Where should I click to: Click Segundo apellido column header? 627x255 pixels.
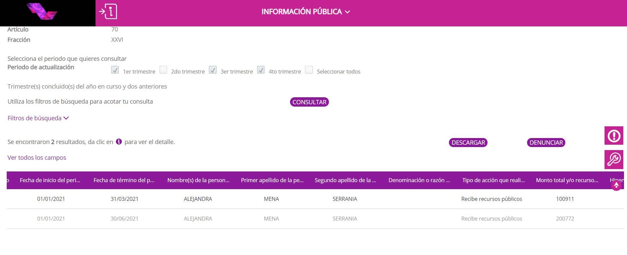(345, 180)
